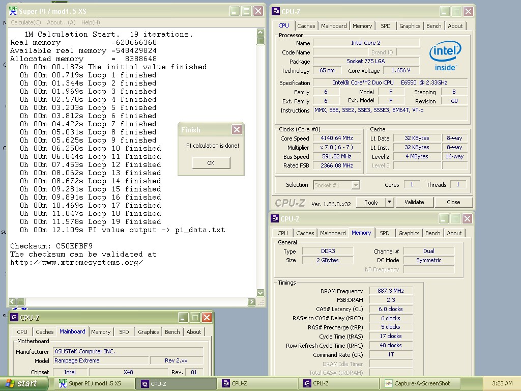Viewport: 521px width, 391px height.
Task: Maximize the Super PI window
Action: pyautogui.click(x=246, y=11)
